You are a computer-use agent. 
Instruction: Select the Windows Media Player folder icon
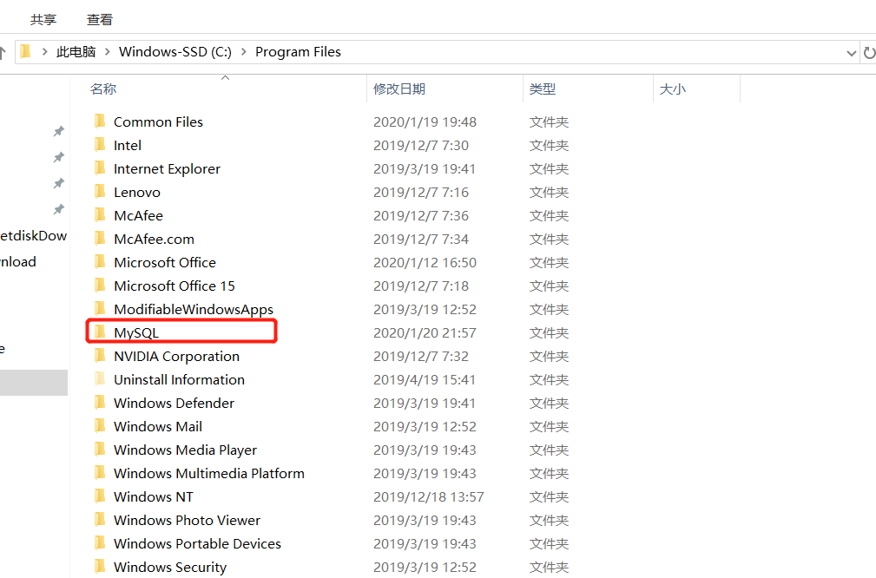(x=100, y=449)
